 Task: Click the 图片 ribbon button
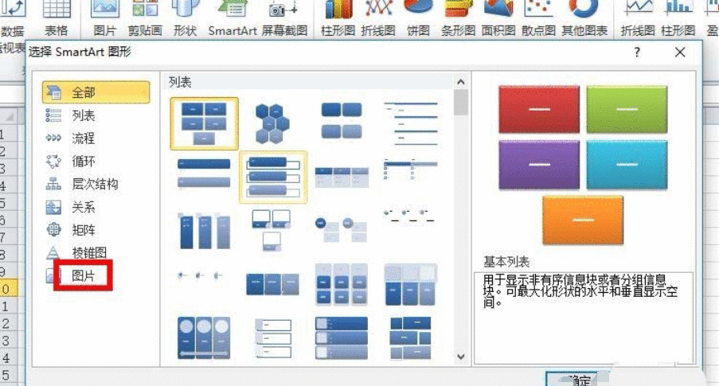(x=105, y=19)
